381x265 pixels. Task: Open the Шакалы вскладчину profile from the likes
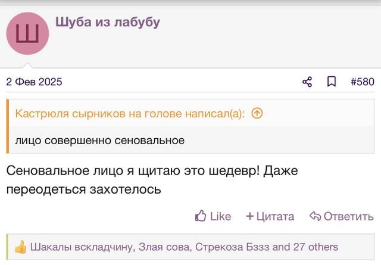(82, 247)
